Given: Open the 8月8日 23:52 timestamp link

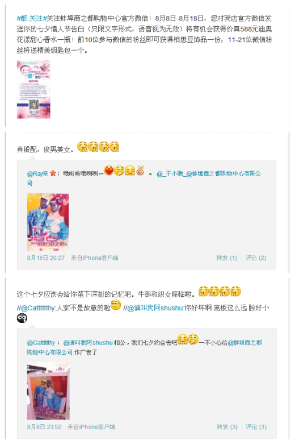Looking at the screenshot, I should pyautogui.click(x=44, y=427).
